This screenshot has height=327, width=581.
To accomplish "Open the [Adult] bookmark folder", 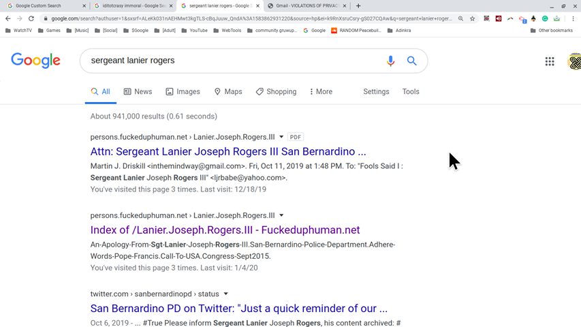I will 165,31.
